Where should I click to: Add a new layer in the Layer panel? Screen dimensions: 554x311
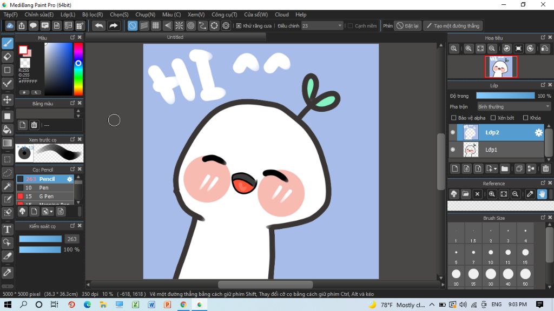pyautogui.click(x=455, y=168)
